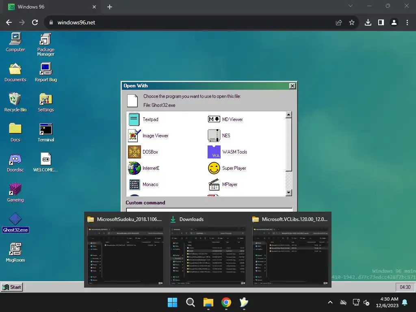Reload the windows96.net page
This screenshot has width=416, height=312.
[x=35, y=23]
